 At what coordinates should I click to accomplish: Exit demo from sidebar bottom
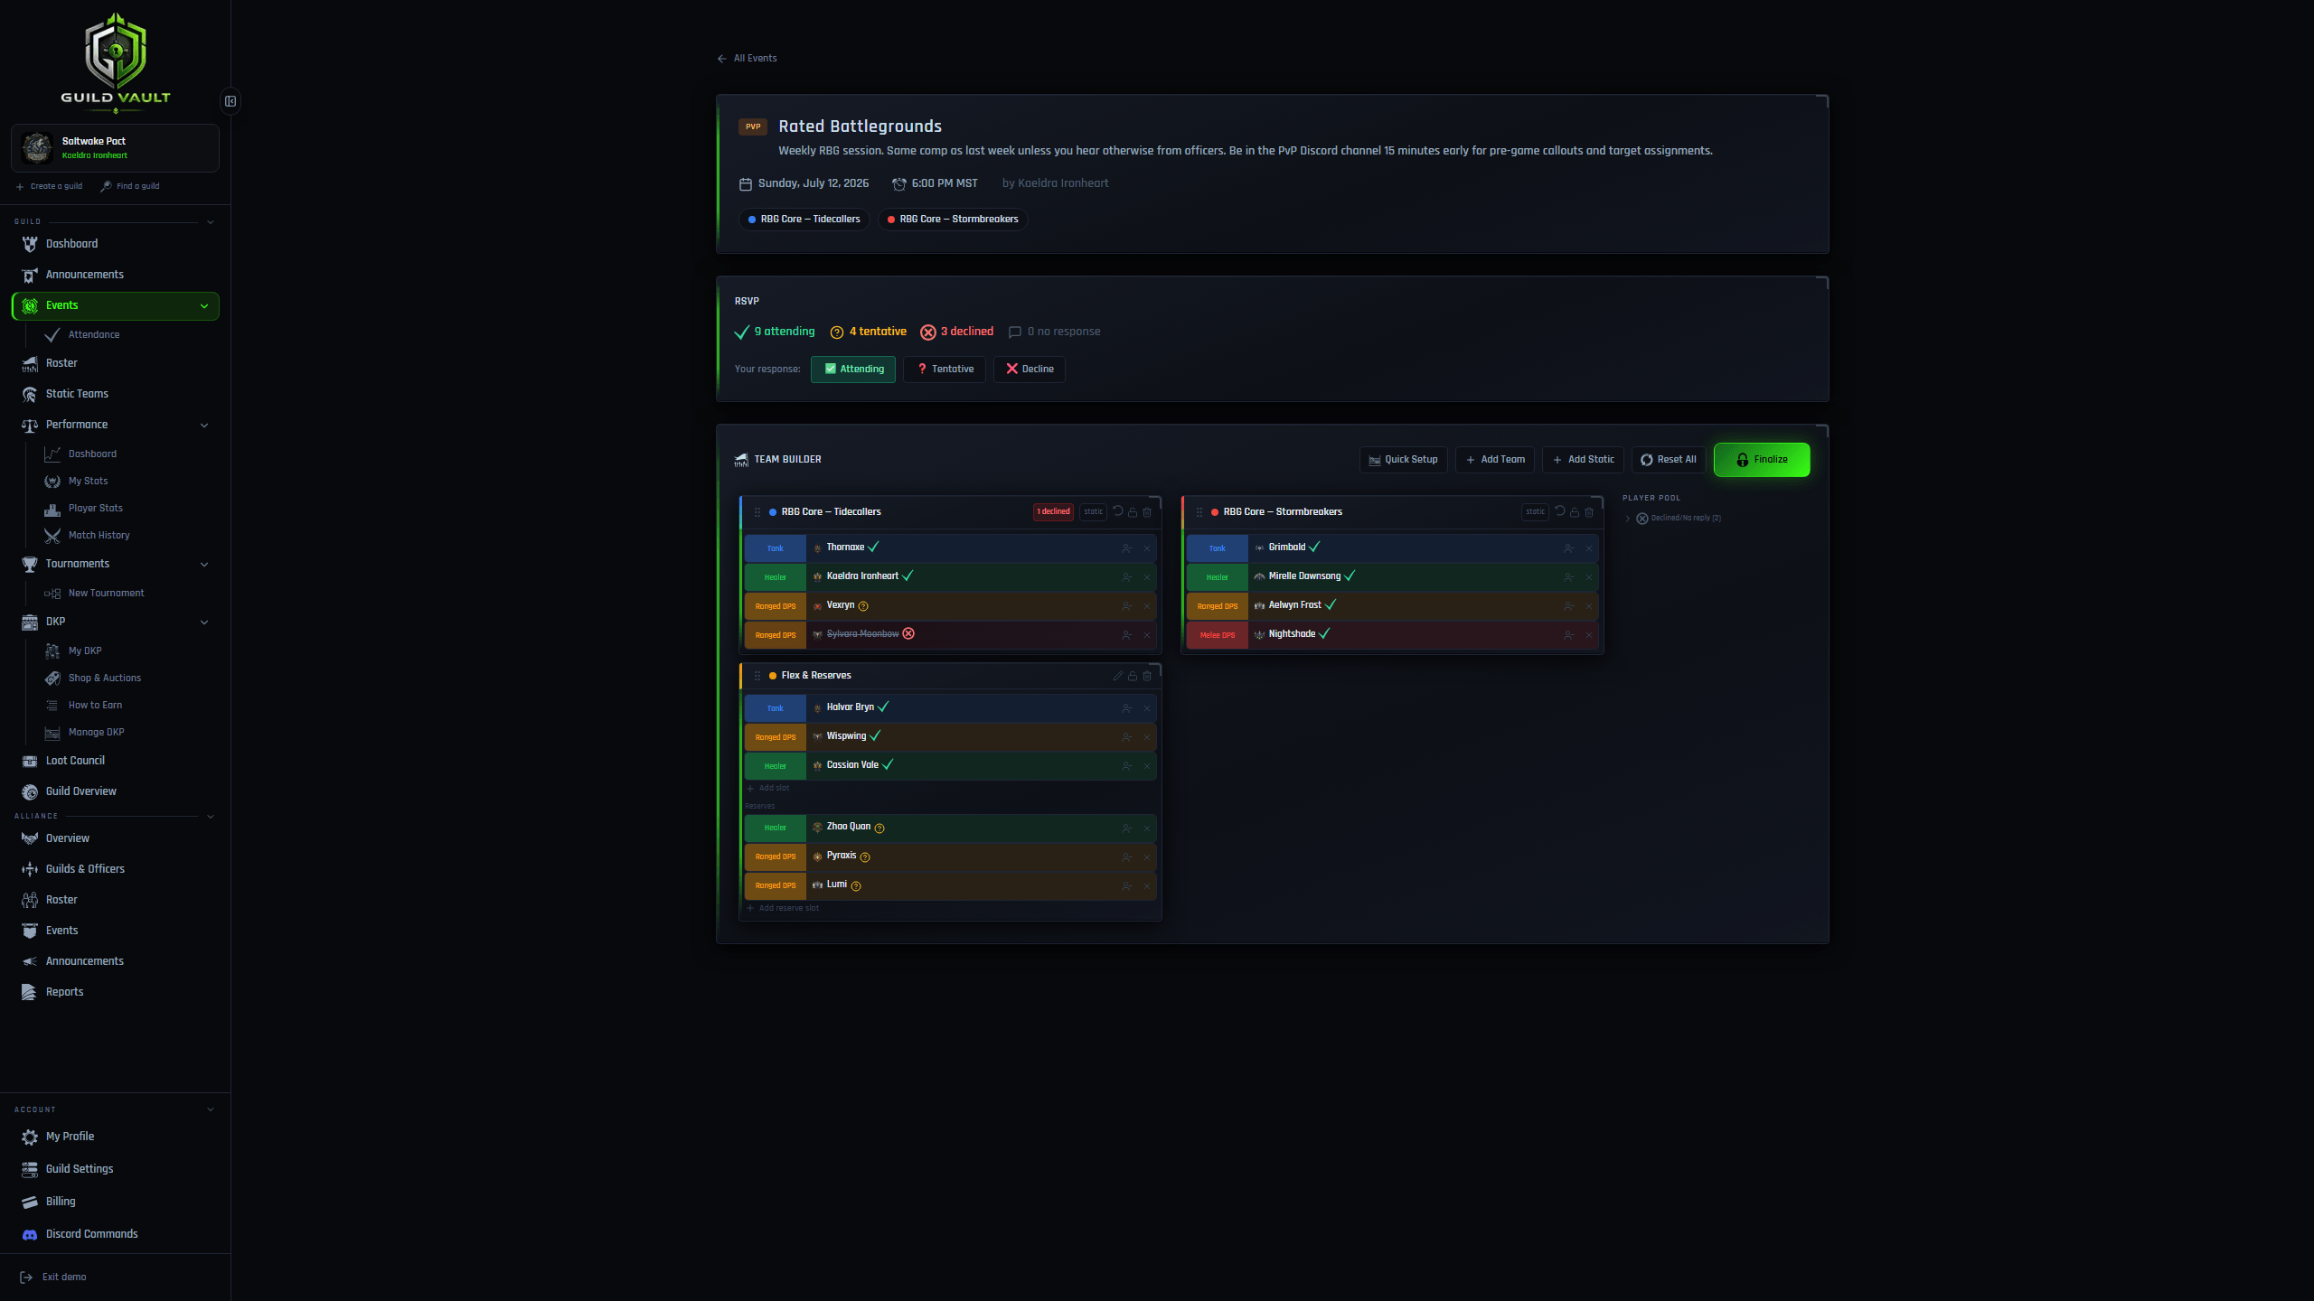54,1278
